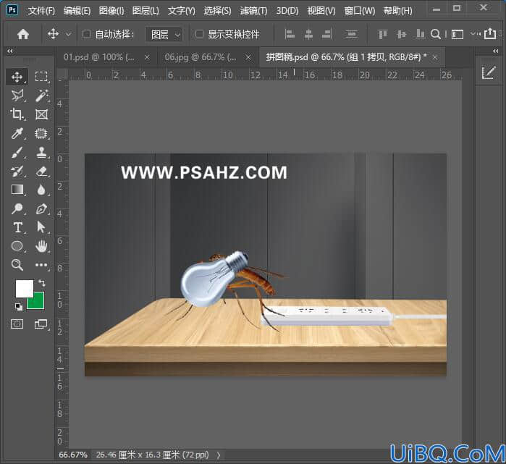Image resolution: width=506 pixels, height=464 pixels.
Task: Open the status bar info arrow
Action: (219, 455)
